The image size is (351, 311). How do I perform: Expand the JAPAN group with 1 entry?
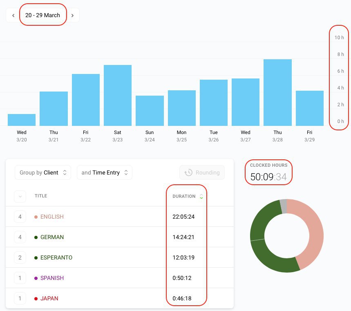coord(20,298)
